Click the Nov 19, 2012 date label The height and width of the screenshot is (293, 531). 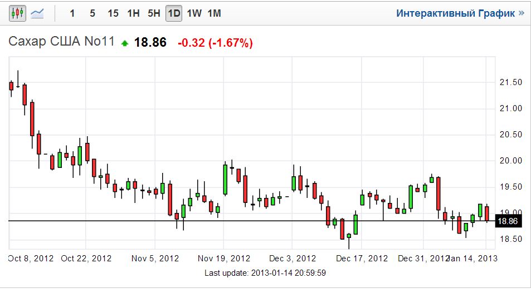tap(224, 259)
